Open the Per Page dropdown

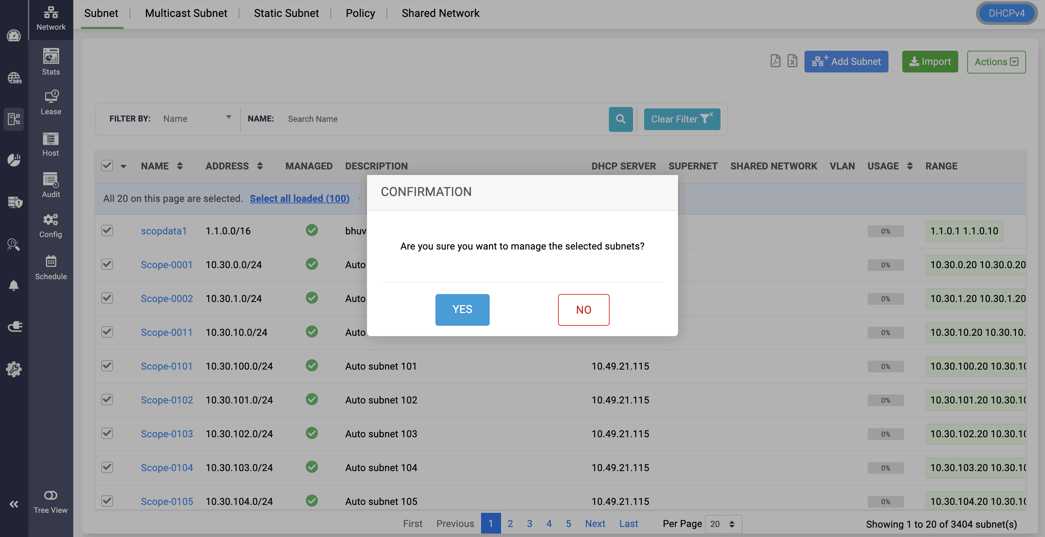pyautogui.click(x=723, y=524)
